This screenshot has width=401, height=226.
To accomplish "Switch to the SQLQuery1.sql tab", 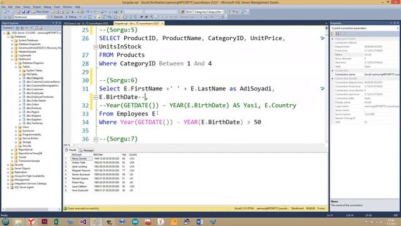I will coord(86,23).
